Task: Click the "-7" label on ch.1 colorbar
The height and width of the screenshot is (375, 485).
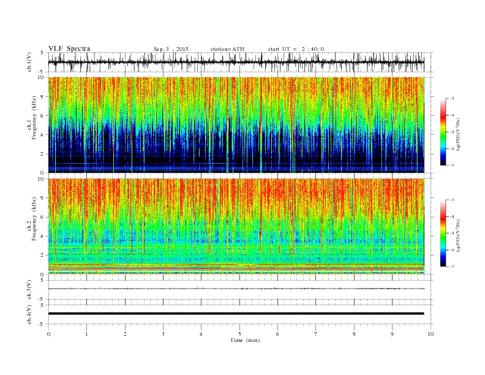Action: tap(452, 165)
